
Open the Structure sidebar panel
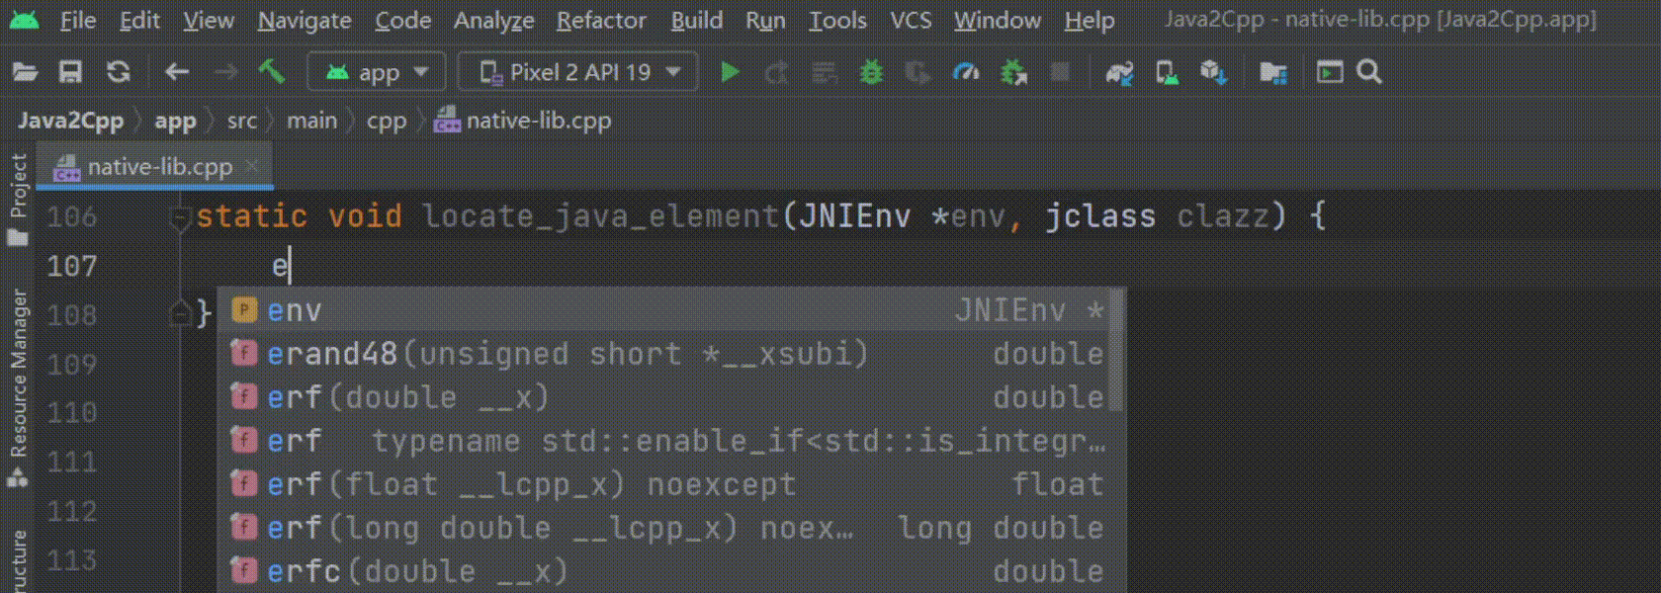click(x=18, y=563)
